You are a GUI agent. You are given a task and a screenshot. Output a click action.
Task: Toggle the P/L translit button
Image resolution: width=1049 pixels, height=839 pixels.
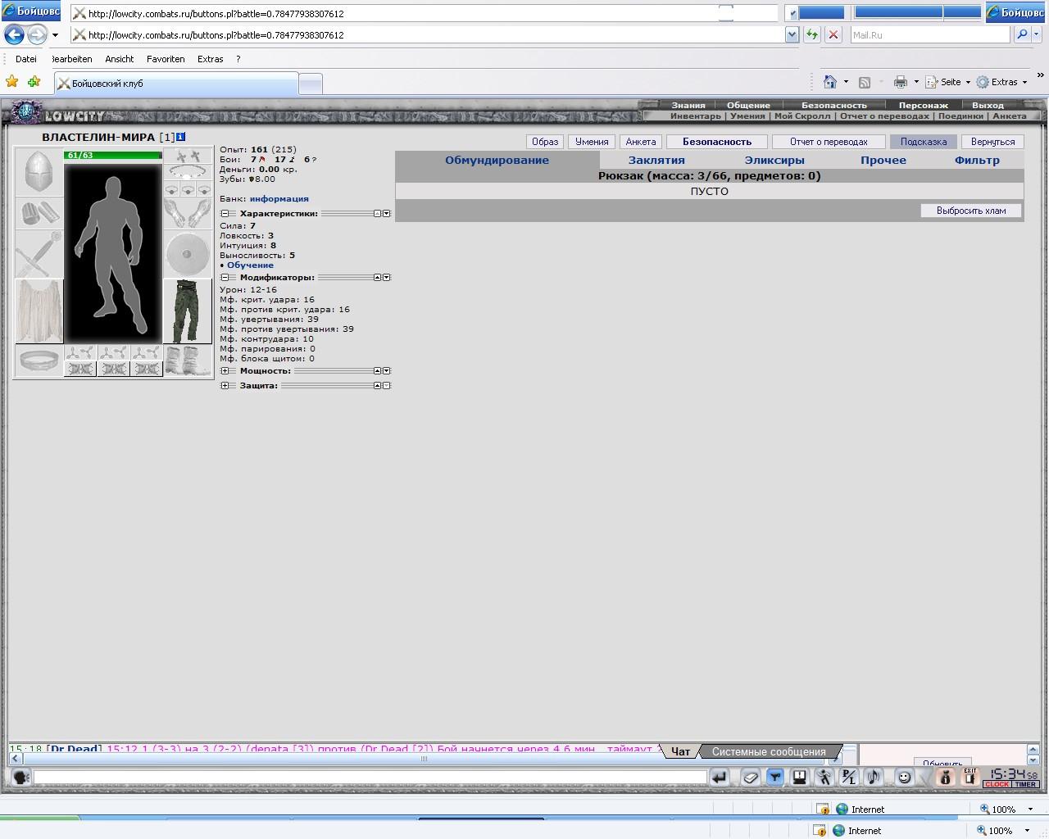pos(848,778)
